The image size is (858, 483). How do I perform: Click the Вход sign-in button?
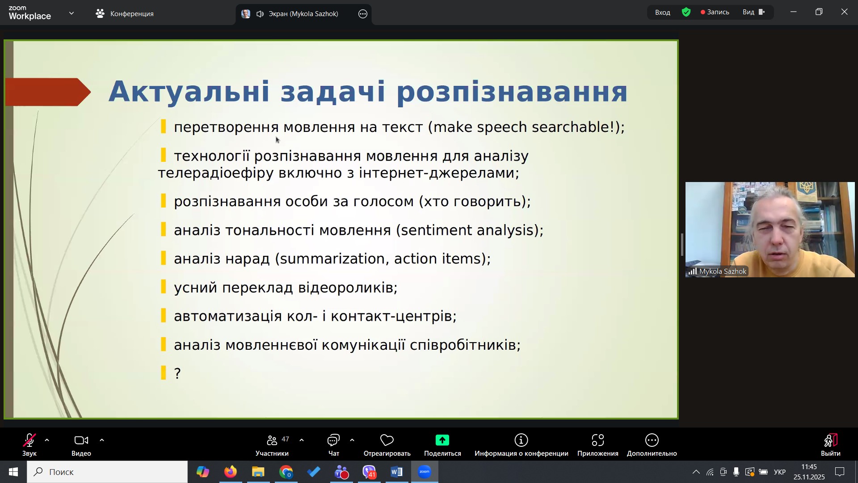click(662, 13)
